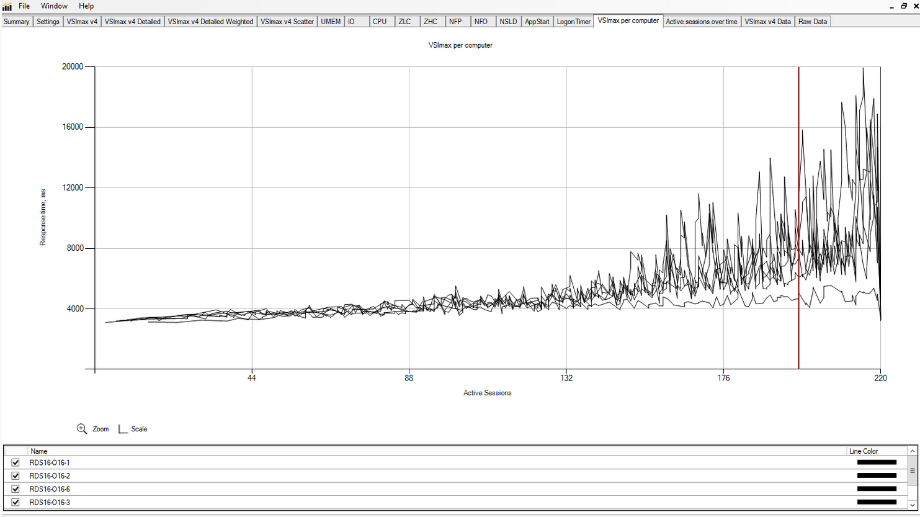Select the CPU tab
The height and width of the screenshot is (517, 920).
coord(380,22)
